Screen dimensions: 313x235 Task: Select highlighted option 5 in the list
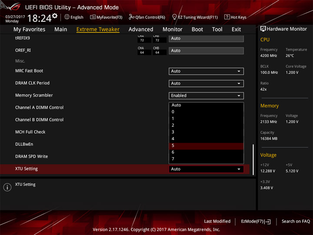pyautogui.click(x=206, y=145)
